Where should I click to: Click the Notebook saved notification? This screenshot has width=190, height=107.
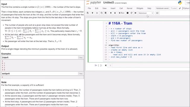pos(162,8)
